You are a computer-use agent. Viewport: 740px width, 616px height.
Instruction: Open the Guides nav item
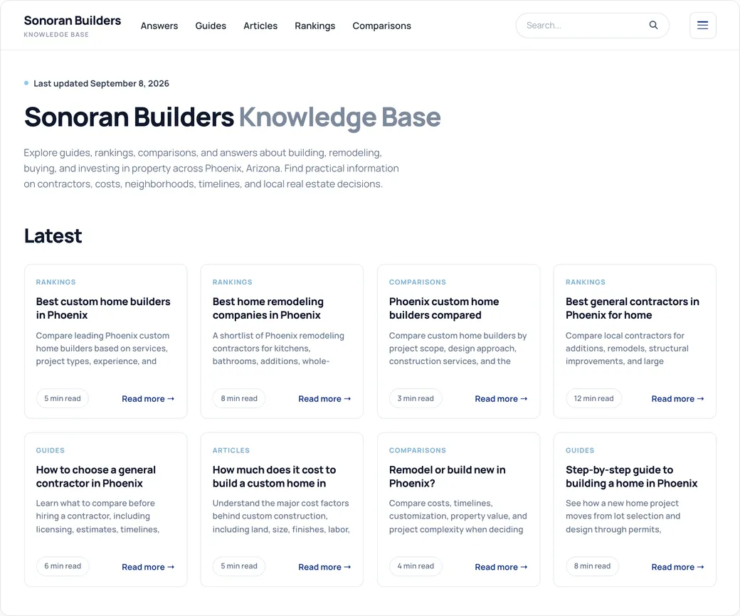(x=211, y=26)
